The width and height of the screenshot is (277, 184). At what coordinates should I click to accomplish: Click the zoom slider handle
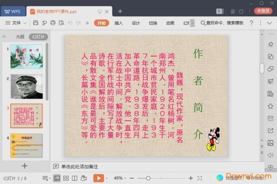click(148, 178)
